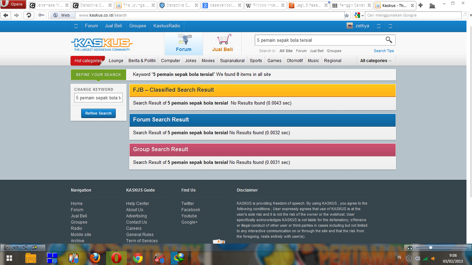Click the Change Keyword input field
472x265 pixels.
click(x=98, y=98)
